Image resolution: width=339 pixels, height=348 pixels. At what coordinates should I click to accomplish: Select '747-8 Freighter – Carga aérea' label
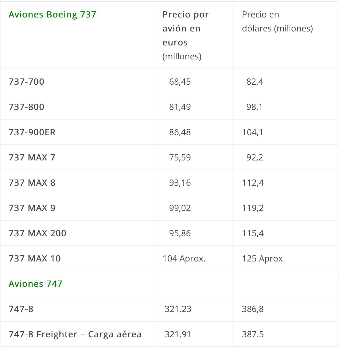tap(75, 334)
